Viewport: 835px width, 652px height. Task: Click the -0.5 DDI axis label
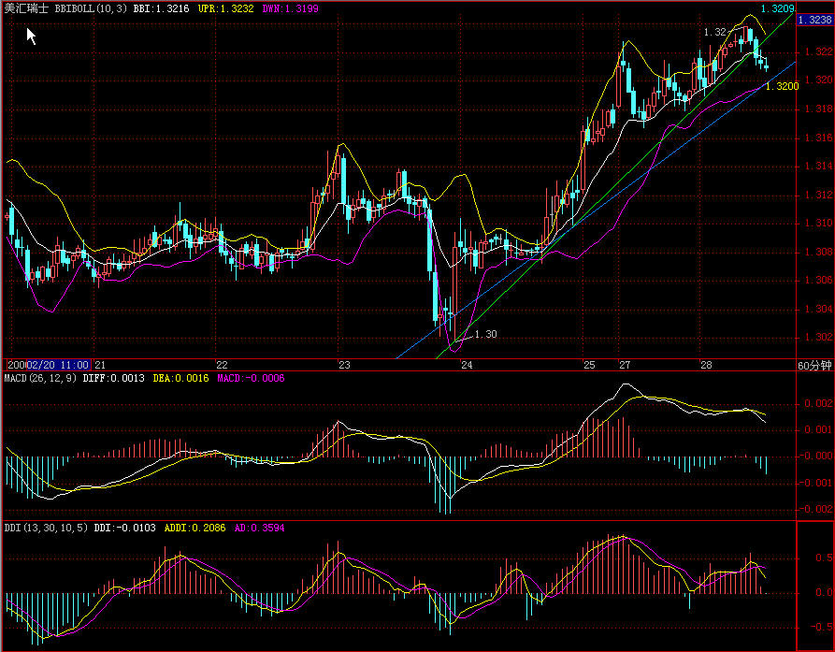822,627
